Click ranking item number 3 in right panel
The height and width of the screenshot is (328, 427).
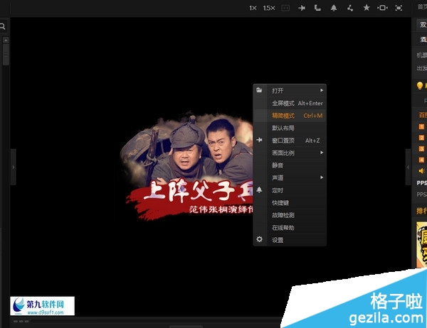pyautogui.click(x=421, y=148)
